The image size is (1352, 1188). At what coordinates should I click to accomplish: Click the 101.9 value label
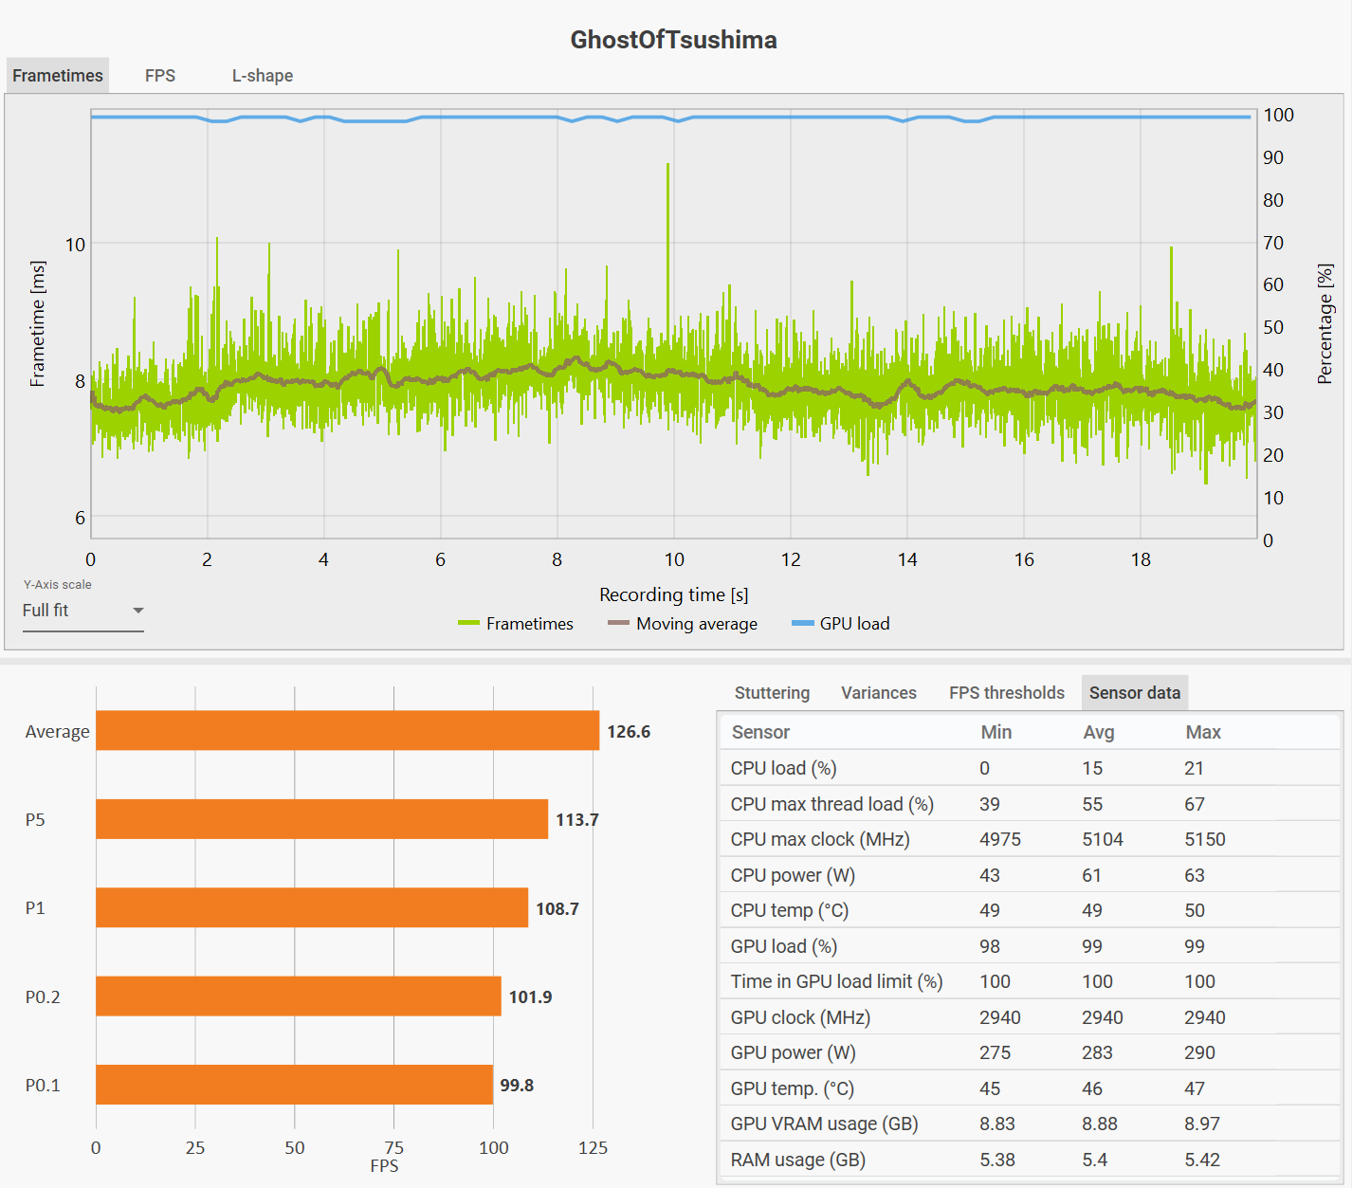(x=530, y=997)
